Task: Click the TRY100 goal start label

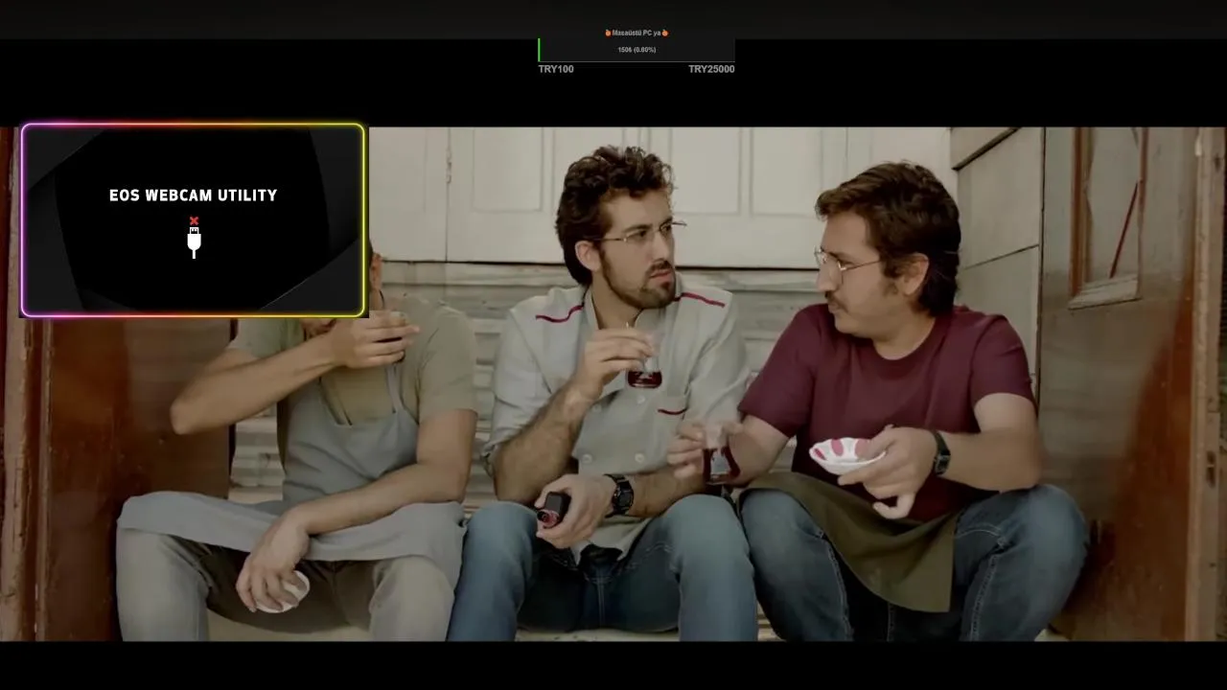Action: [x=556, y=69]
